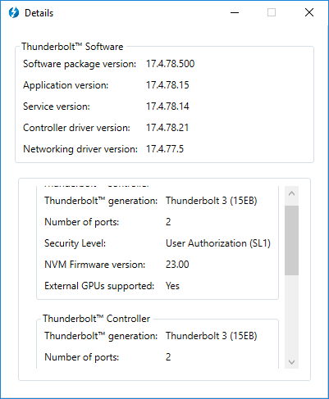The image size is (329, 399).
Task: Click the Thunderbolt lightning icon in title bar
Action: [x=14, y=12]
